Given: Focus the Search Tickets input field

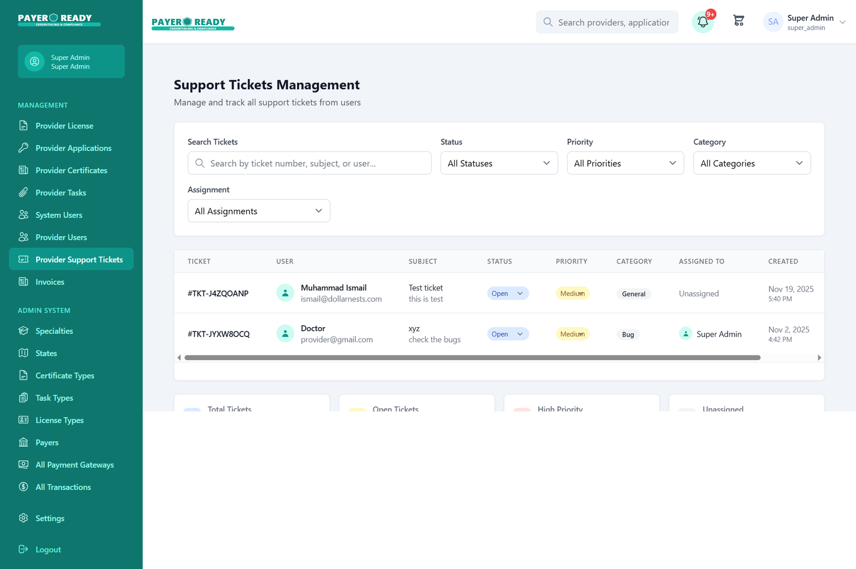Looking at the screenshot, I should click(x=309, y=163).
